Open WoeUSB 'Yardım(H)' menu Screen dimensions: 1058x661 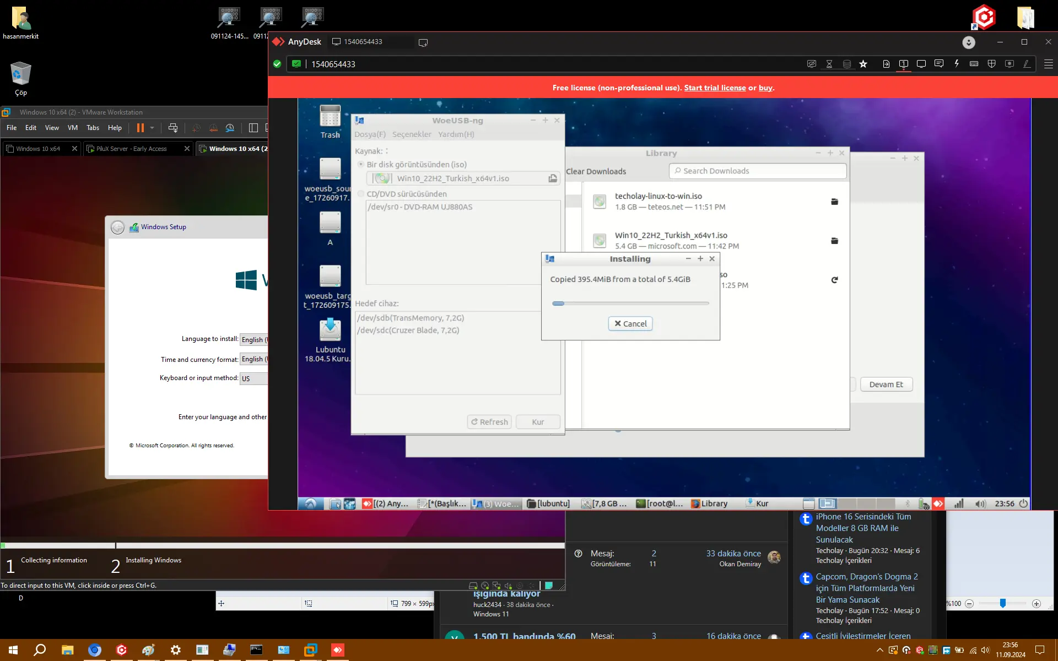click(456, 134)
